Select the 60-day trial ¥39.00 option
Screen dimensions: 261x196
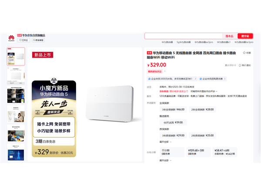click(x=173, y=122)
